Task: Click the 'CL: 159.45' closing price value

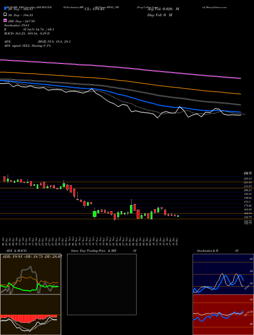Action: tap(94, 9)
